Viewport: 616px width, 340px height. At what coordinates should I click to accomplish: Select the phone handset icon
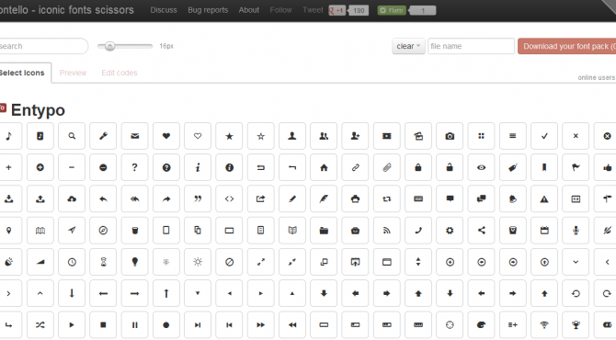(418, 231)
